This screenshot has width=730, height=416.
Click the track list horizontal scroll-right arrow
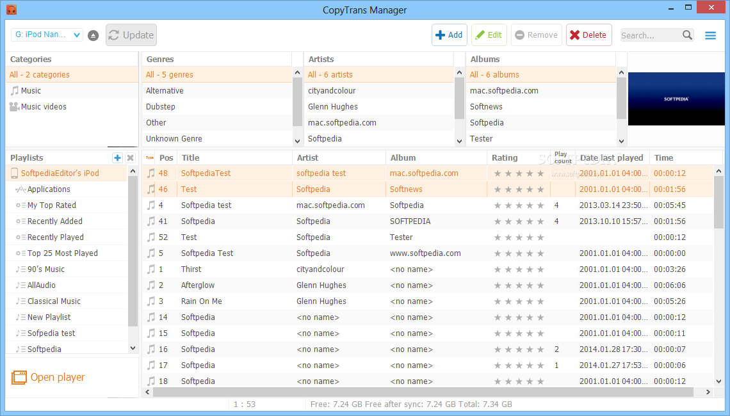tap(708, 392)
